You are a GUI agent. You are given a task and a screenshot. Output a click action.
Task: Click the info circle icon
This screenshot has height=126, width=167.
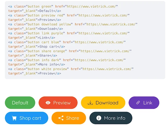[99, 118]
